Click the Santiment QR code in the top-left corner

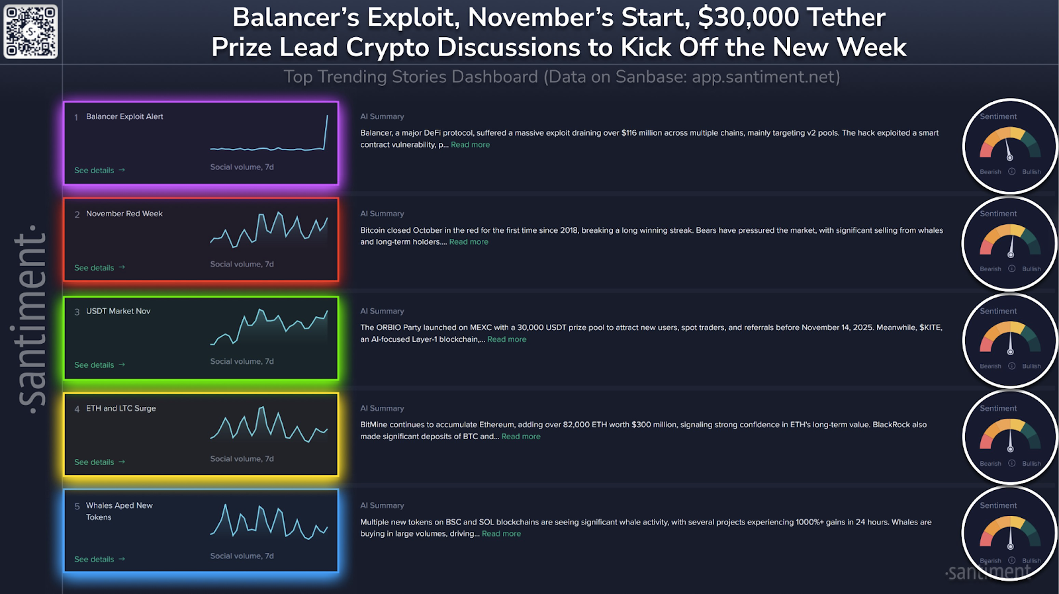coord(30,31)
